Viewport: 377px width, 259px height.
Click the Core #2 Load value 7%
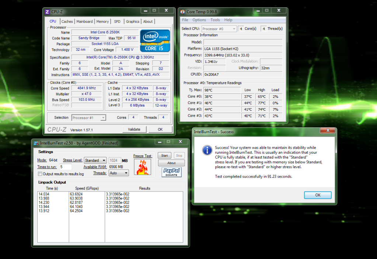(x=275, y=110)
